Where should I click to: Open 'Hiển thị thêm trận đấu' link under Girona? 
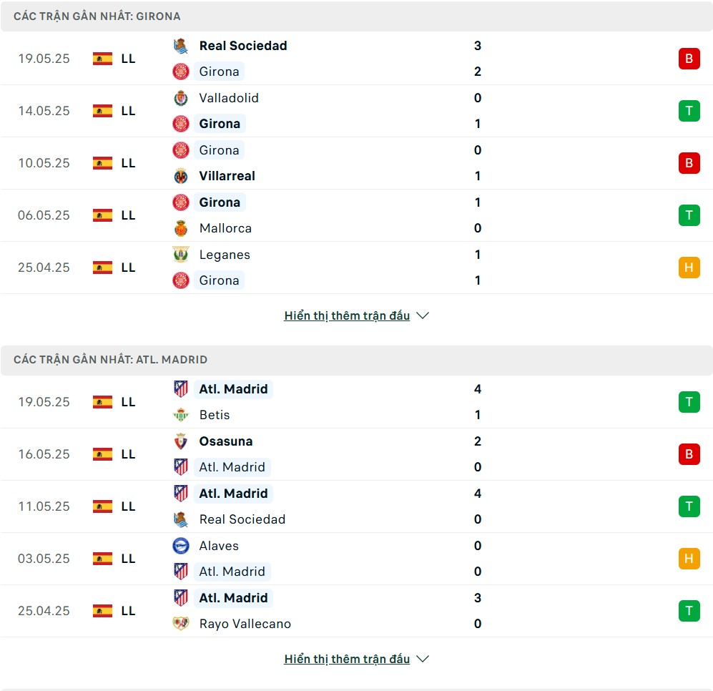point(347,315)
